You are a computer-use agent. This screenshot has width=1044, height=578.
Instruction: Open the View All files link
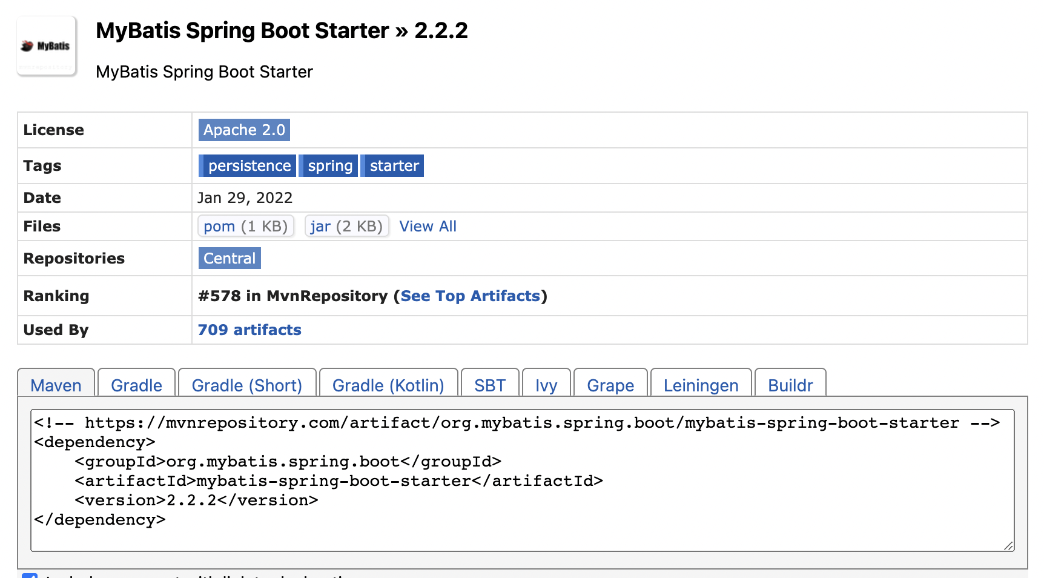coord(428,227)
